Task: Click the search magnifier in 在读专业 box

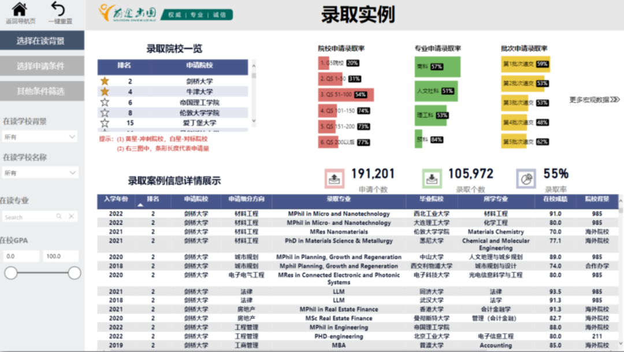Action: click(x=59, y=217)
